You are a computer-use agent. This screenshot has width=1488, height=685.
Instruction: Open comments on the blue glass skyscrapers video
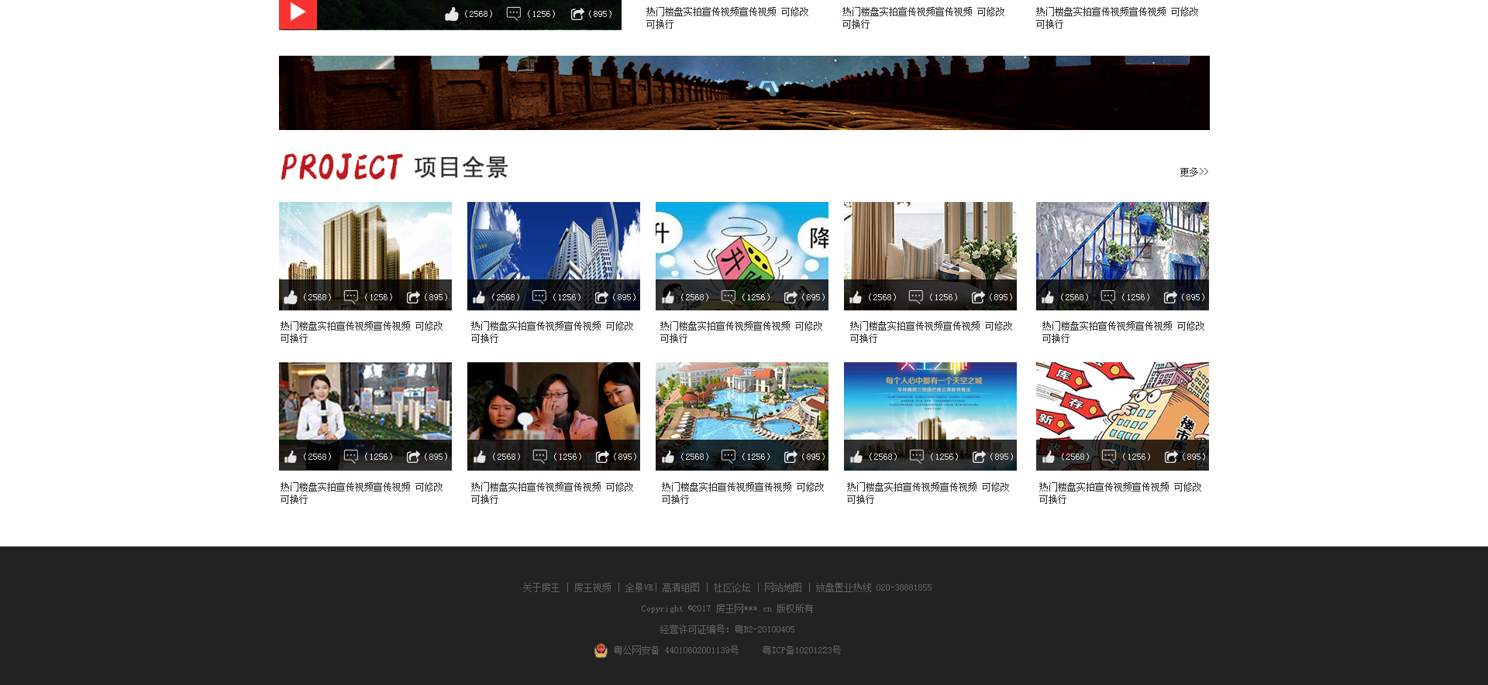tap(539, 297)
